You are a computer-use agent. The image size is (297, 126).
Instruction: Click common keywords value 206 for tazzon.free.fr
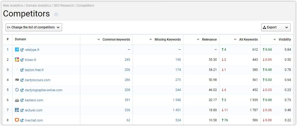127,70
